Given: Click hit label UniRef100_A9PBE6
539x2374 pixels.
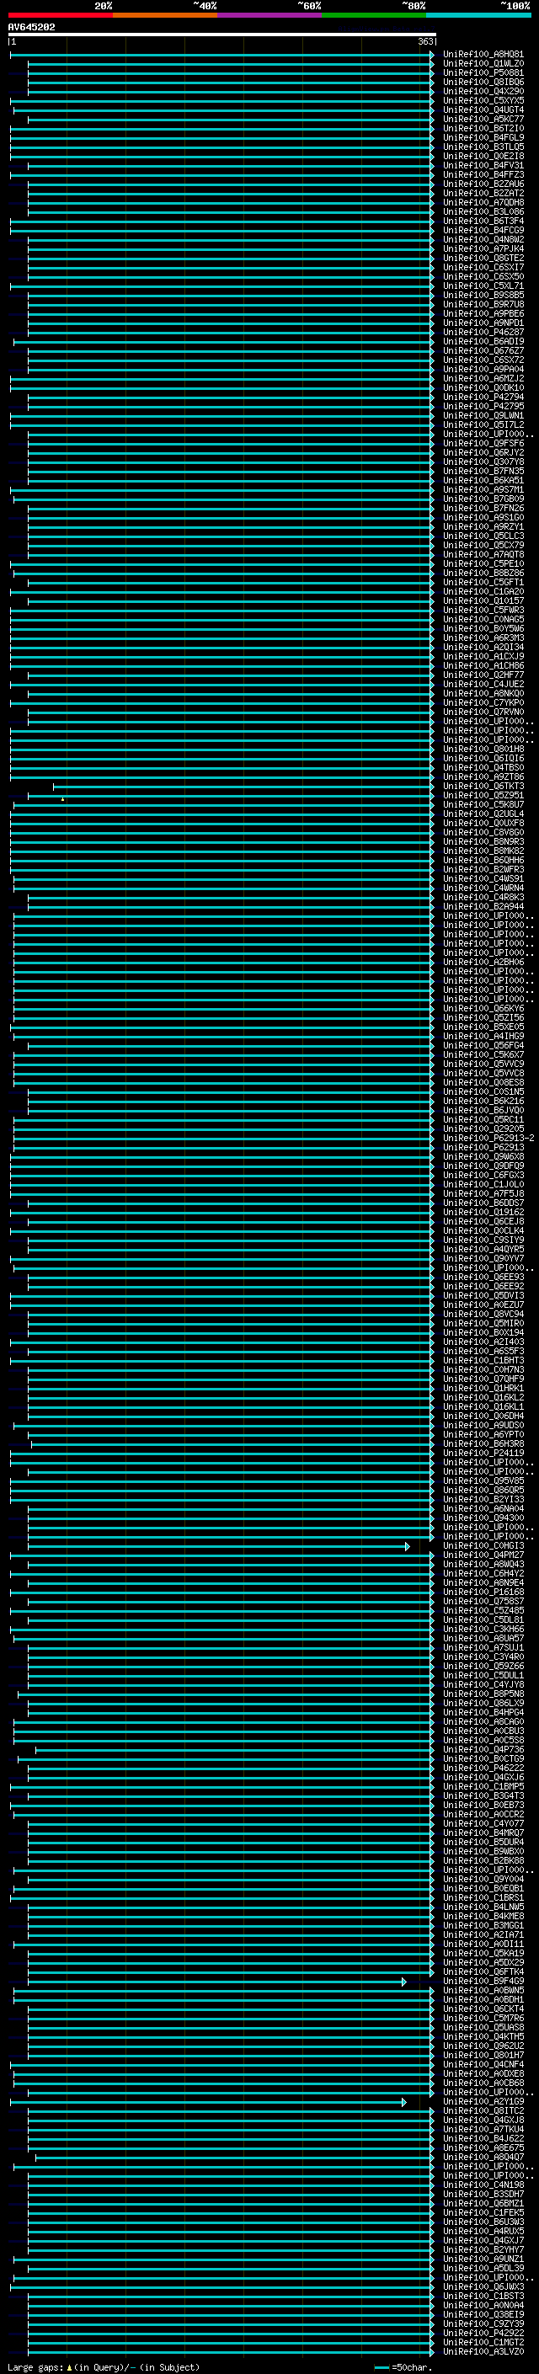Looking at the screenshot, I should (x=483, y=313).
